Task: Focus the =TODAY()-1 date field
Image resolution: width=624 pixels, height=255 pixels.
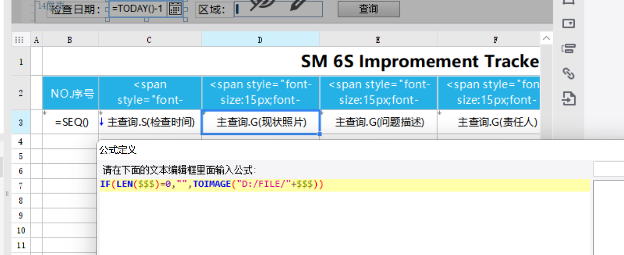Action: coord(138,9)
